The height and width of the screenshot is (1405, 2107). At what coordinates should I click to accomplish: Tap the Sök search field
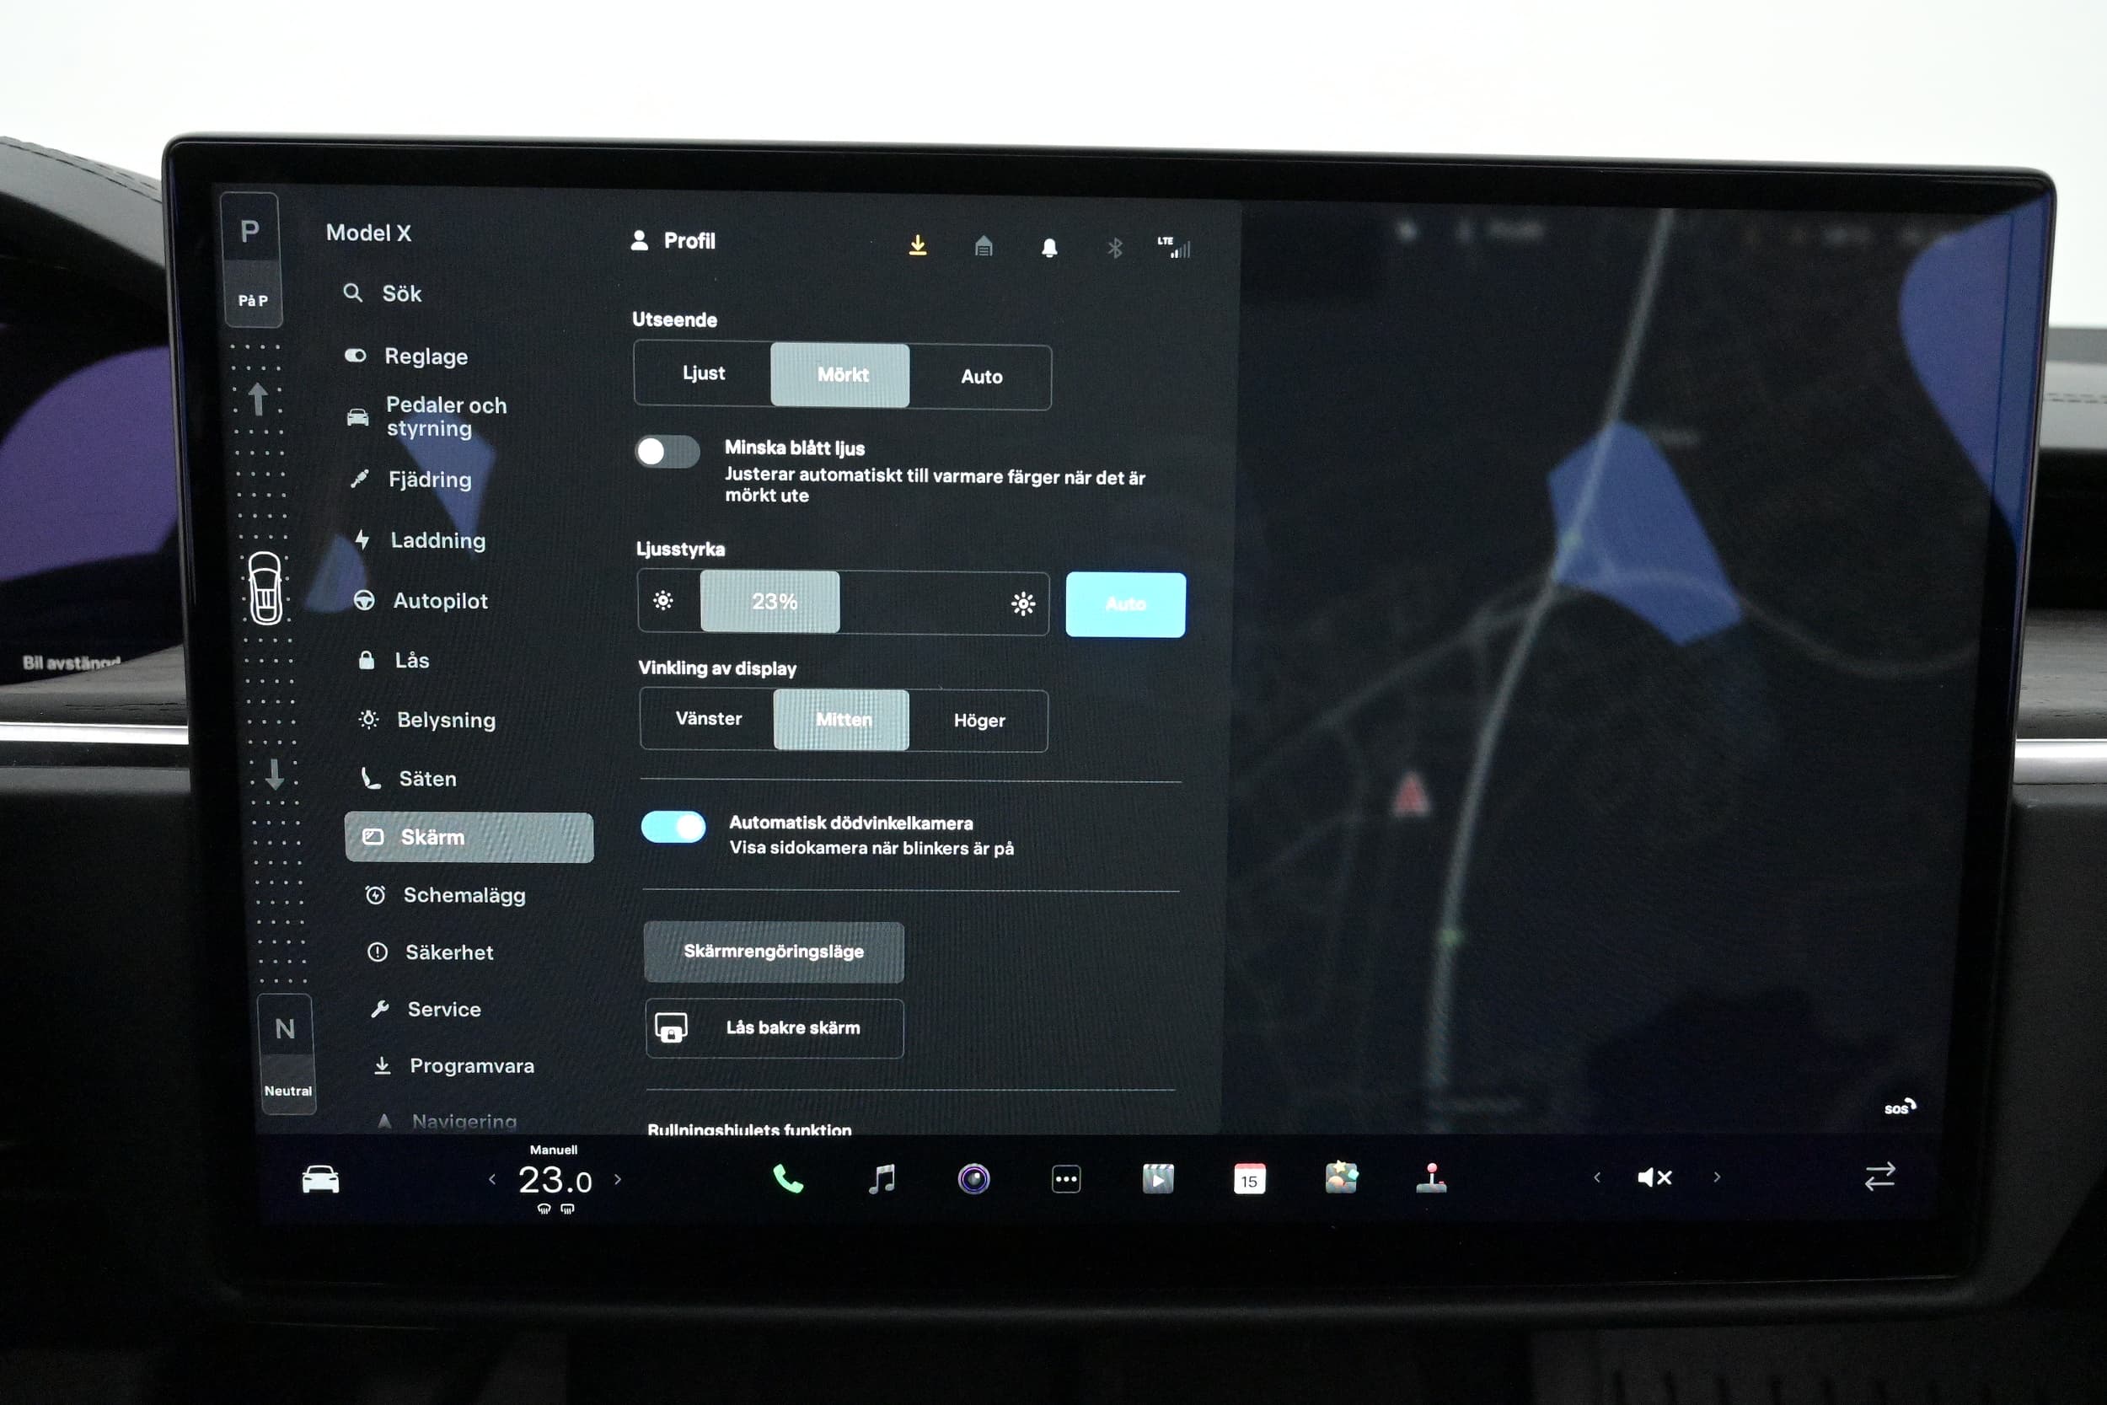[x=383, y=294]
